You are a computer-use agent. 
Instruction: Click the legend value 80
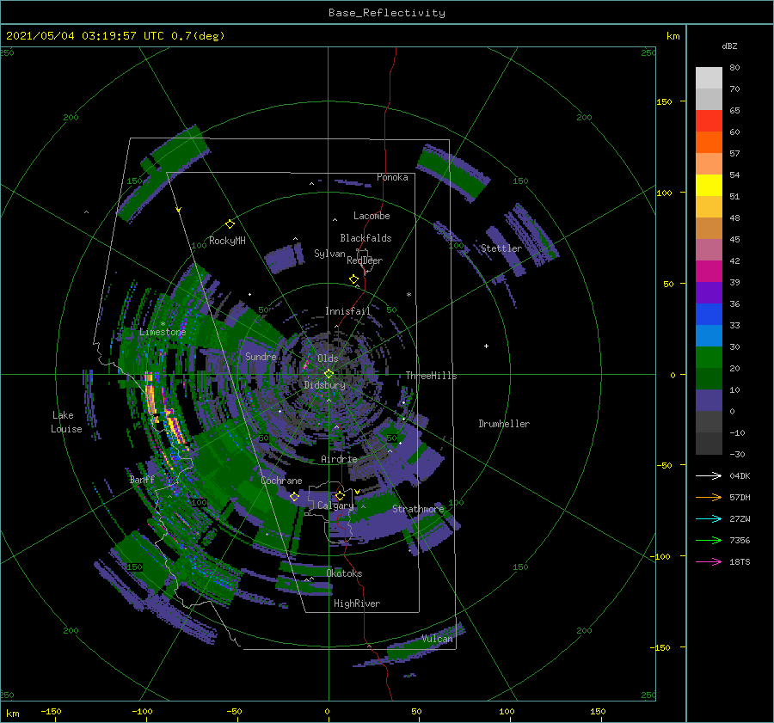(x=734, y=68)
